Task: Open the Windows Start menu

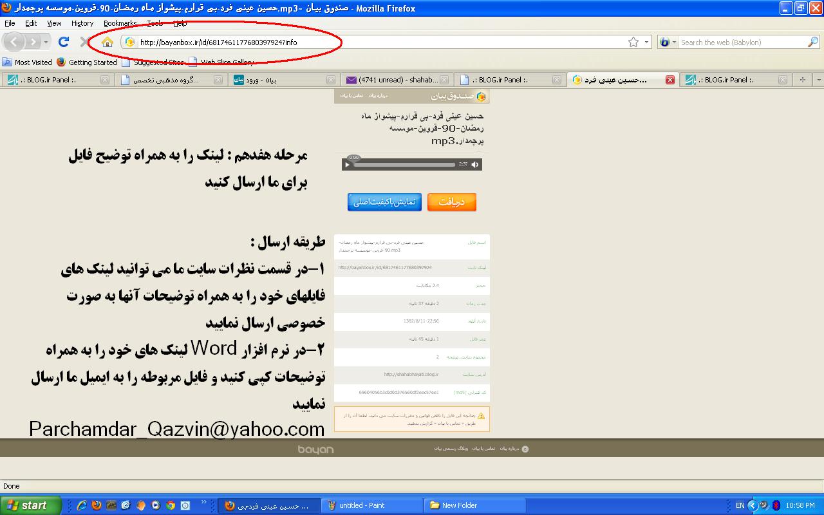Action: pyautogui.click(x=31, y=505)
